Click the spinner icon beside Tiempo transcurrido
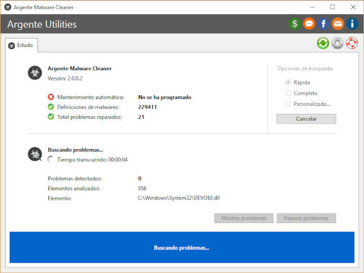The height and width of the screenshot is (273, 364). [50, 159]
